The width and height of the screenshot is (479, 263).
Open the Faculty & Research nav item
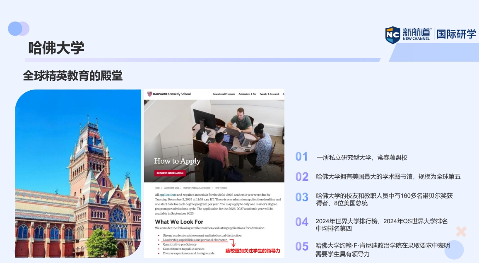point(270,94)
